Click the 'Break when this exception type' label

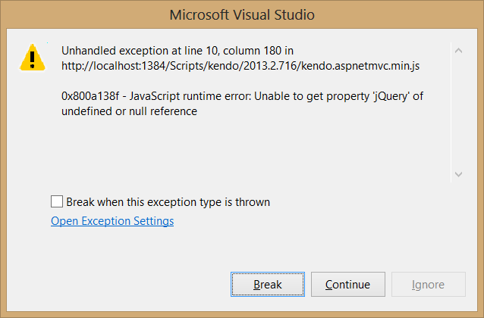[168, 202]
